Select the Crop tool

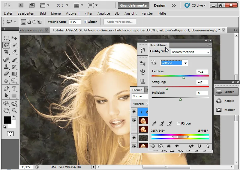click(x=6, y=52)
